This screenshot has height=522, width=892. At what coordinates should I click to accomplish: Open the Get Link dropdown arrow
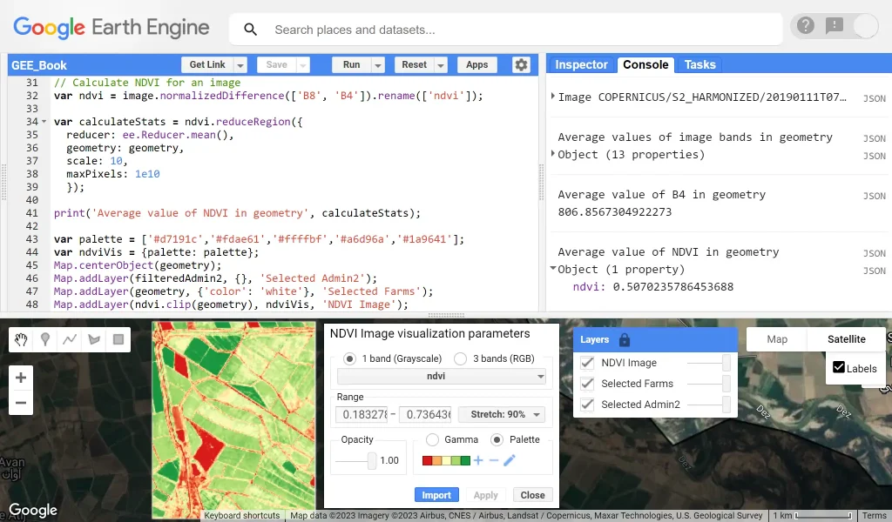[x=240, y=65]
